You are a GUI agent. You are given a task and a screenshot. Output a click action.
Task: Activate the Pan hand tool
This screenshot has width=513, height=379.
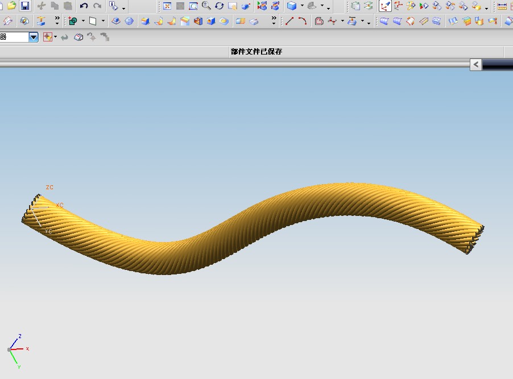coord(233,6)
